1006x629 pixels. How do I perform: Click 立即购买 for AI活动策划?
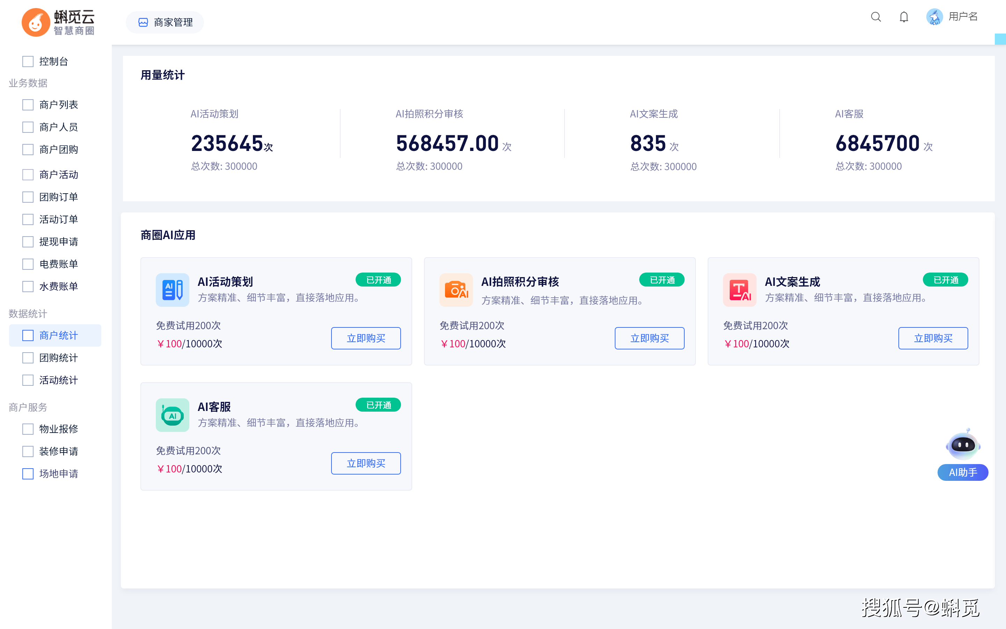tap(366, 338)
